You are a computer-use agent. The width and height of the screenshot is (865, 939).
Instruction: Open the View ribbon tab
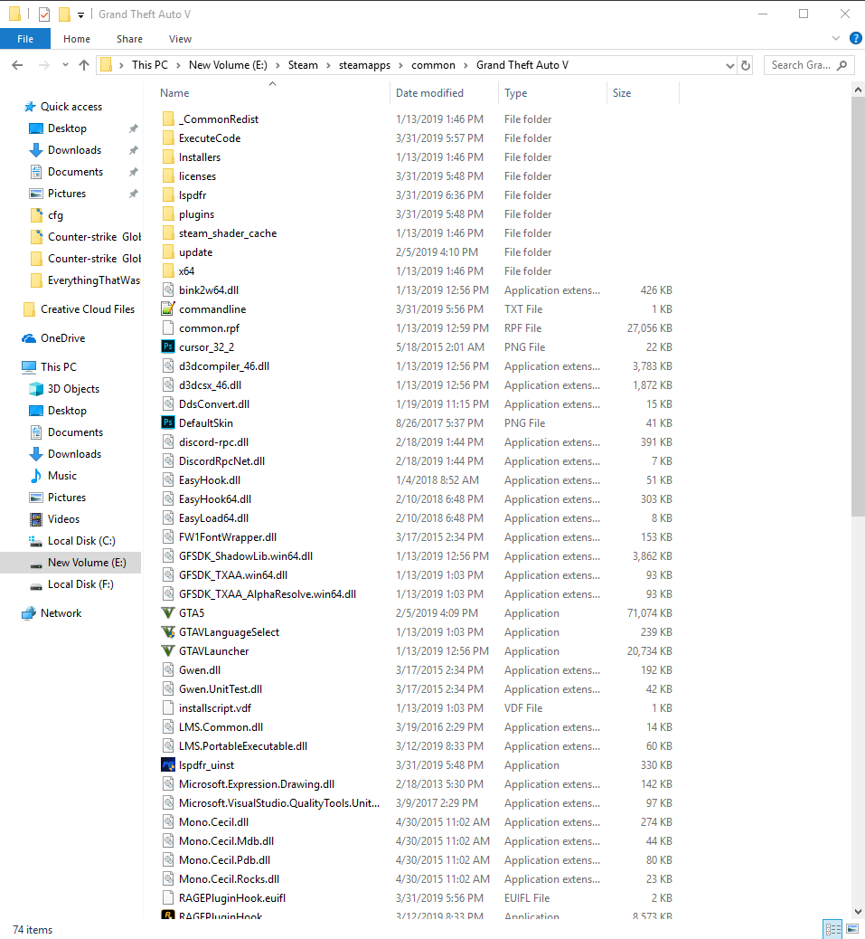[180, 39]
